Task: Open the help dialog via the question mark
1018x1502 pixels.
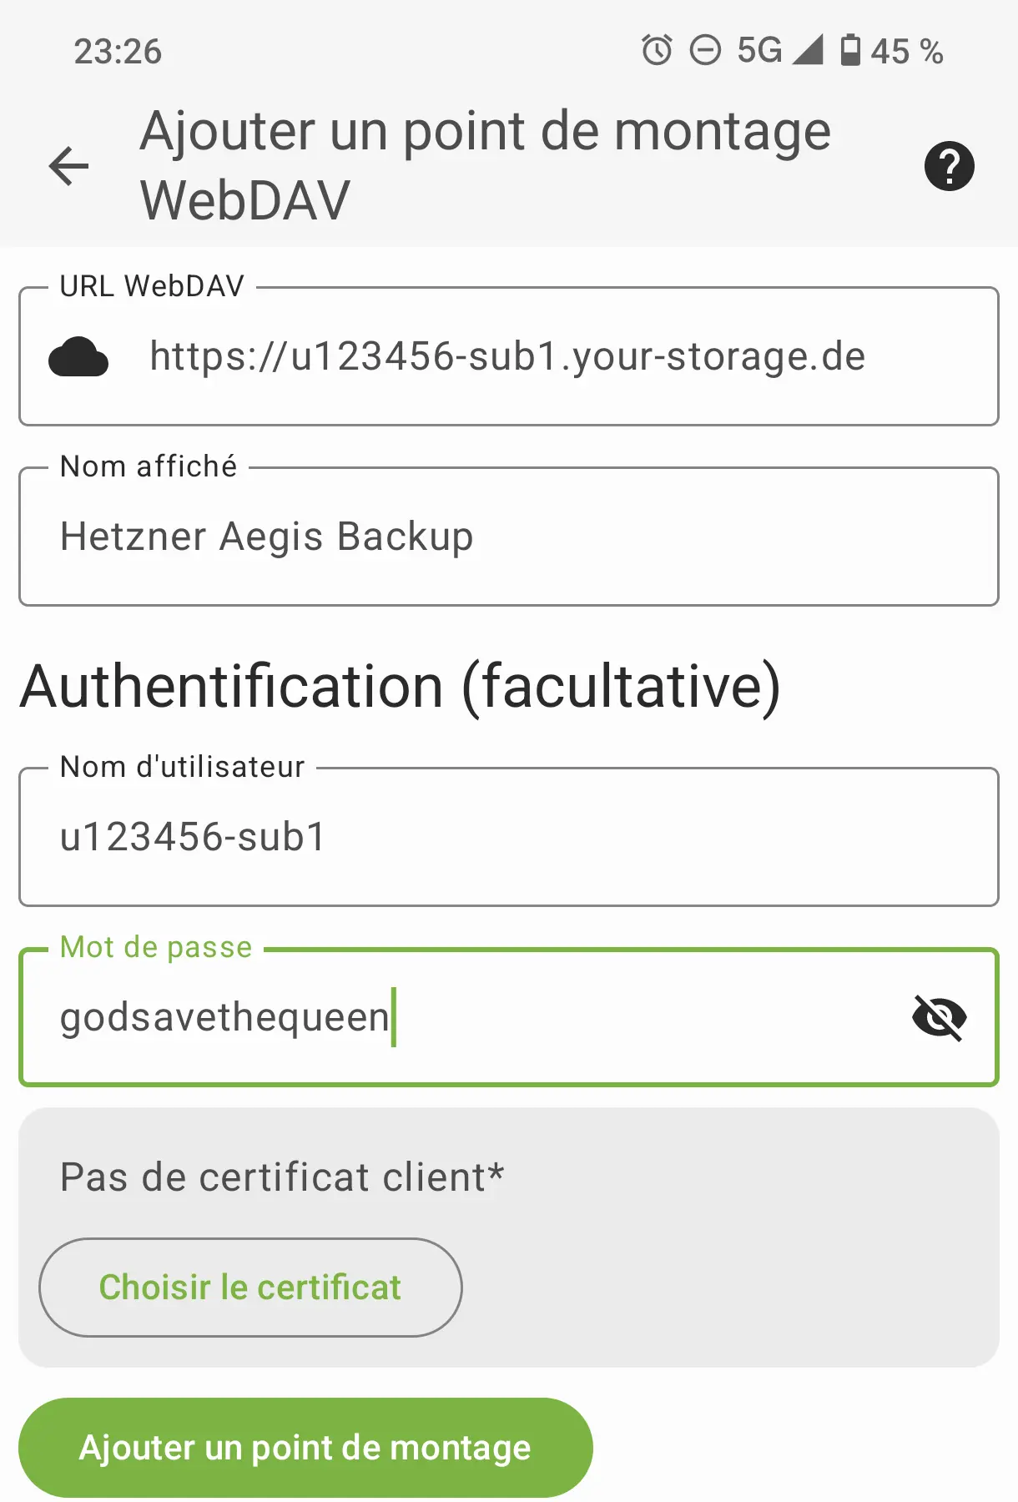Action: point(949,165)
